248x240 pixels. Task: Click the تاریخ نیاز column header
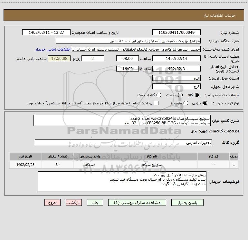click(25, 156)
